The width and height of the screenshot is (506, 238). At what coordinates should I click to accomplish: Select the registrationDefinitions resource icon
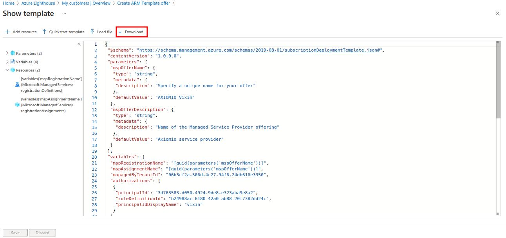coord(17,84)
